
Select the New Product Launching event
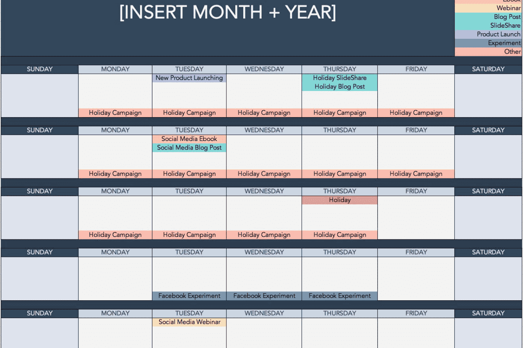189,78
